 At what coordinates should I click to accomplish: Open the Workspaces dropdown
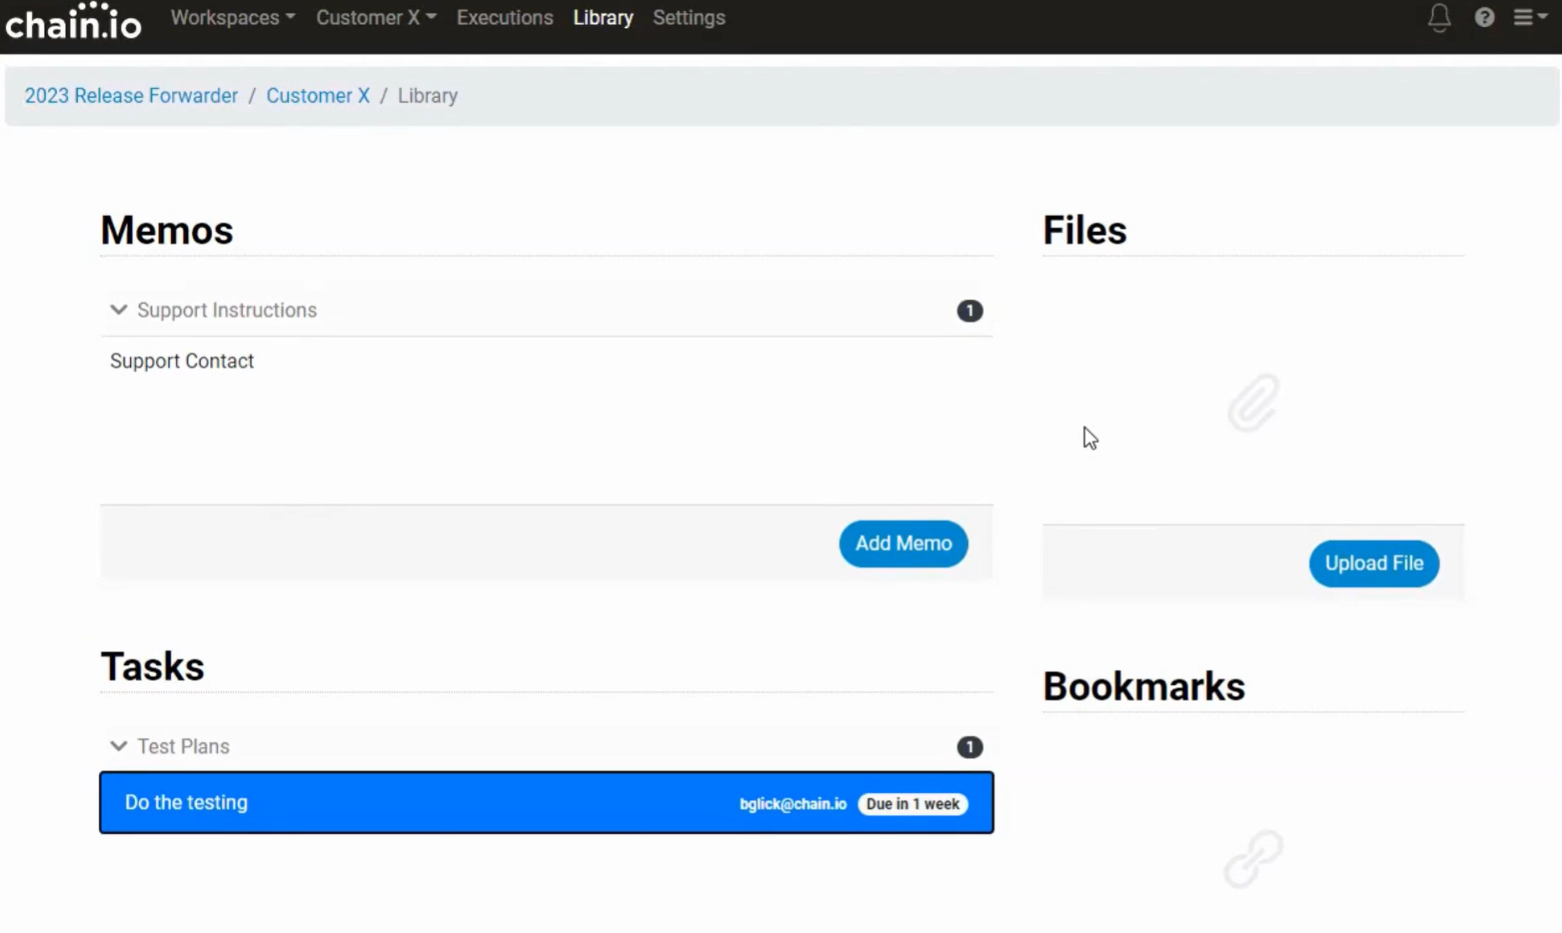point(232,18)
